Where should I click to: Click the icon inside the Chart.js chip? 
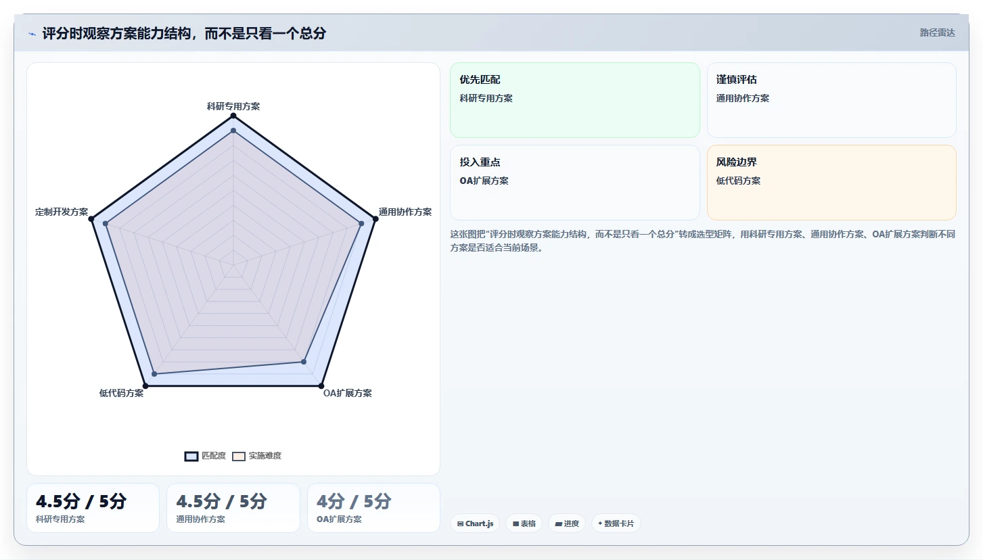tap(461, 523)
